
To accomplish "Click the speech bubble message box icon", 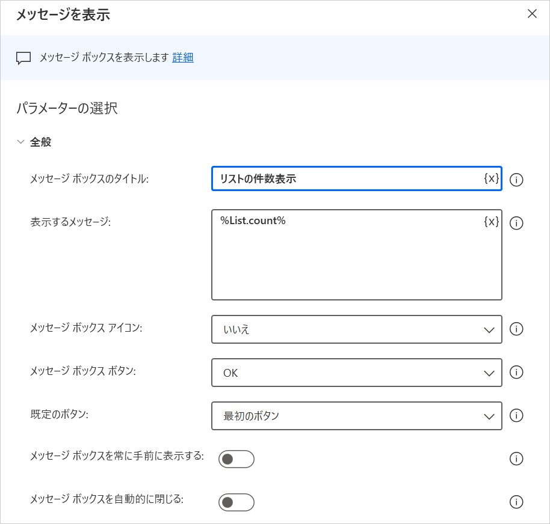I will [x=23, y=58].
